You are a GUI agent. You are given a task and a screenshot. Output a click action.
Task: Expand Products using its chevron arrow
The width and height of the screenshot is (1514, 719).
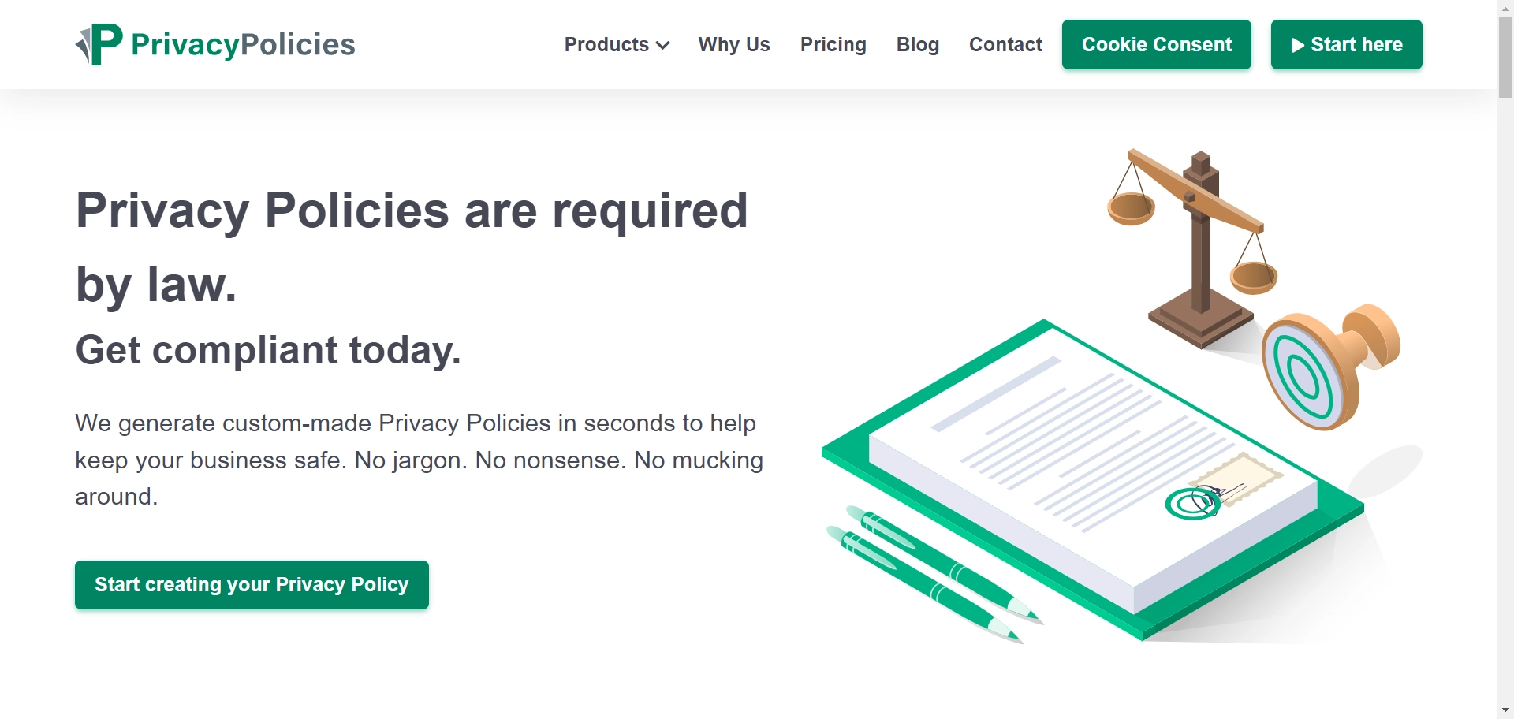click(664, 46)
